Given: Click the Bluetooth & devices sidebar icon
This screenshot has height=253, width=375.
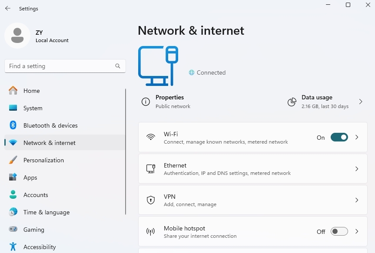Looking at the screenshot, I should 13,125.
